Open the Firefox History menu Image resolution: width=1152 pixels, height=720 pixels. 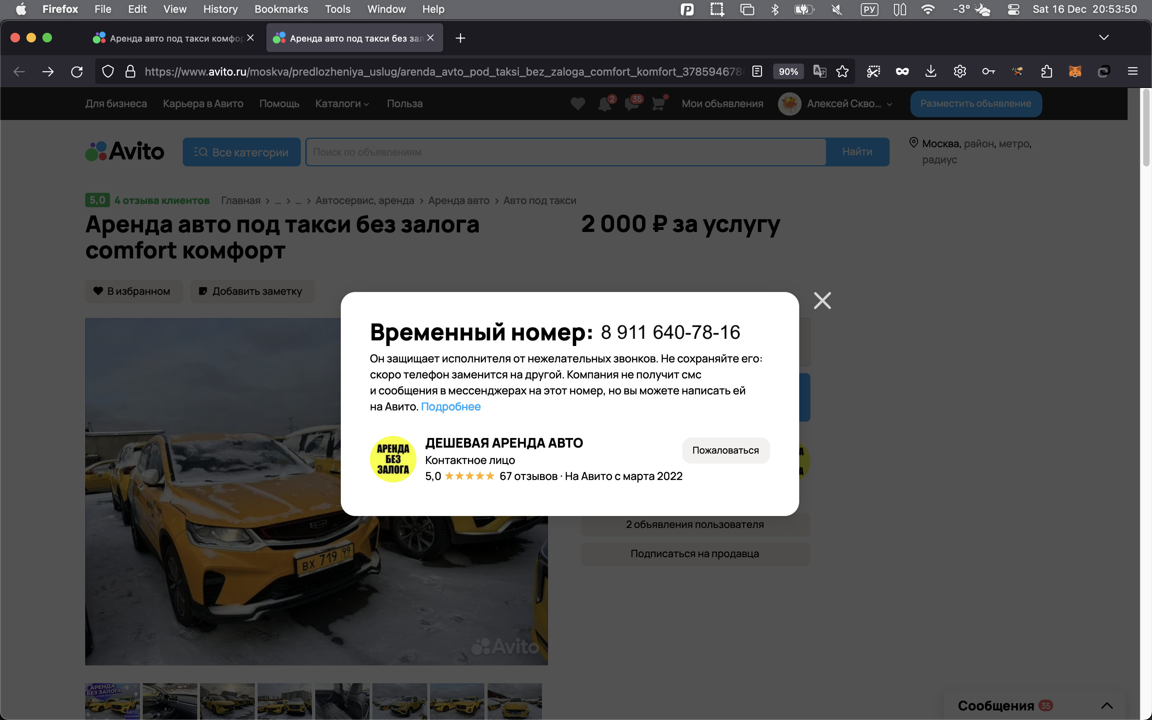point(220,9)
